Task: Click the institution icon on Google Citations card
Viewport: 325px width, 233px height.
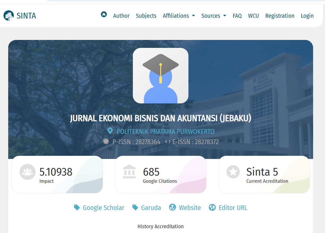Action: point(129,172)
